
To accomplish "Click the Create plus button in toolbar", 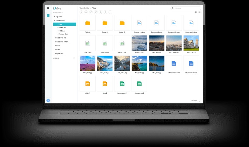I will pos(81,12).
